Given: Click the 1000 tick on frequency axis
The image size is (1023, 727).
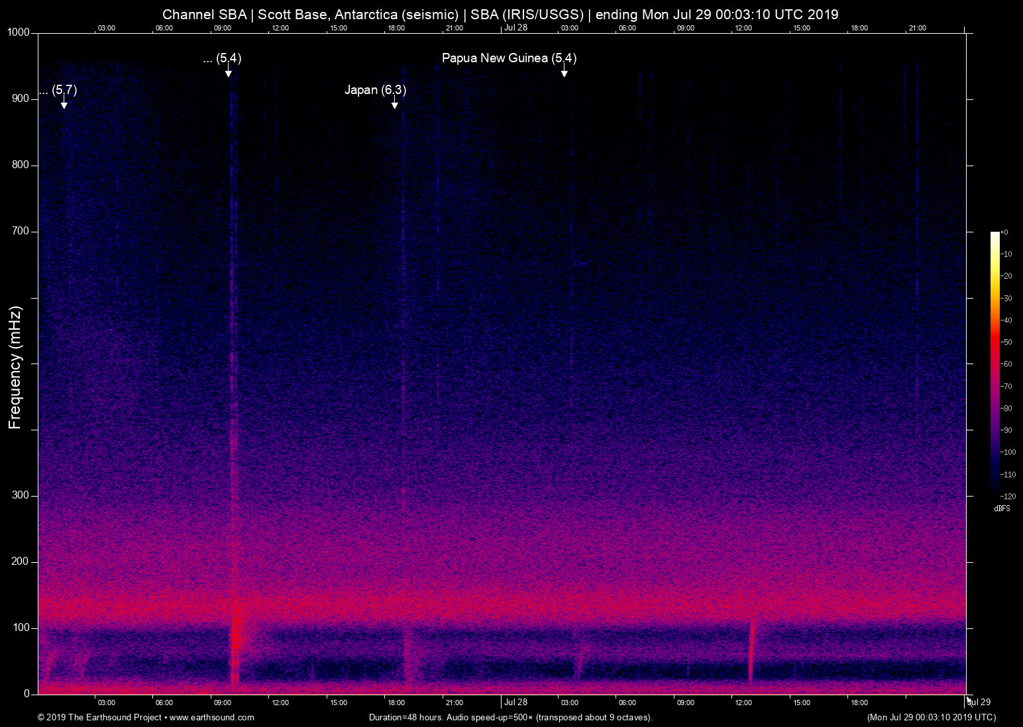Looking at the screenshot, I should [19, 32].
